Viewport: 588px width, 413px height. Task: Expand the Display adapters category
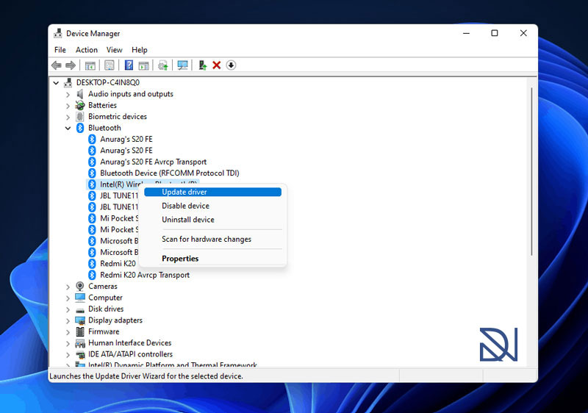tap(68, 321)
